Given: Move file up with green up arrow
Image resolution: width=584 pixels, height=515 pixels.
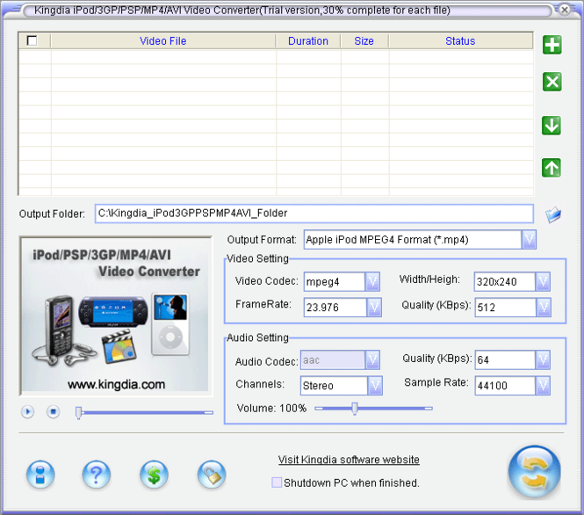Looking at the screenshot, I should 552,168.
